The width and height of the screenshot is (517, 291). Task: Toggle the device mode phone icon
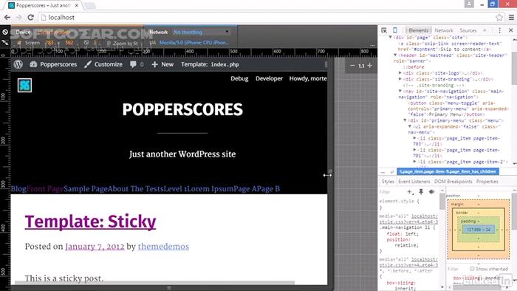click(x=395, y=30)
